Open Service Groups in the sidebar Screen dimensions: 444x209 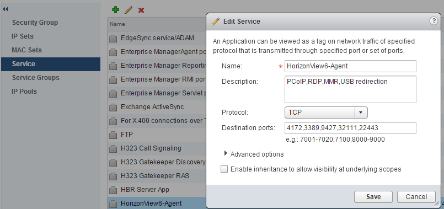[36, 78]
